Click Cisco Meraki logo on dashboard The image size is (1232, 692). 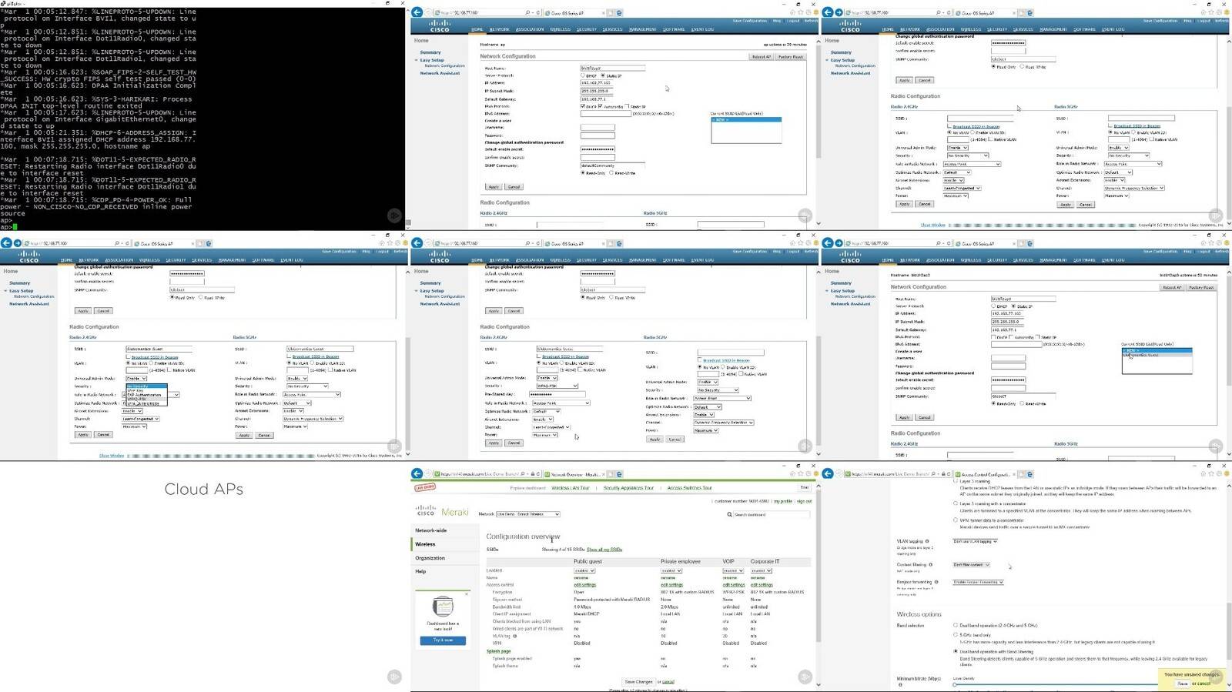[443, 510]
